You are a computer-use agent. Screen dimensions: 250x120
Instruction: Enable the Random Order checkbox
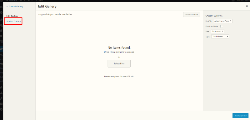point(222,26)
